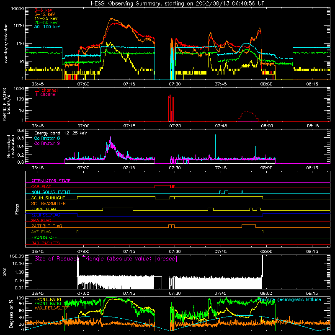335x335 pixels.
Task: Select the LO channel legend label
Action: click(46, 90)
